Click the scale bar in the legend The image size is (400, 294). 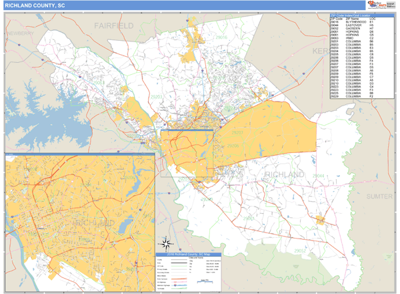click(205, 281)
